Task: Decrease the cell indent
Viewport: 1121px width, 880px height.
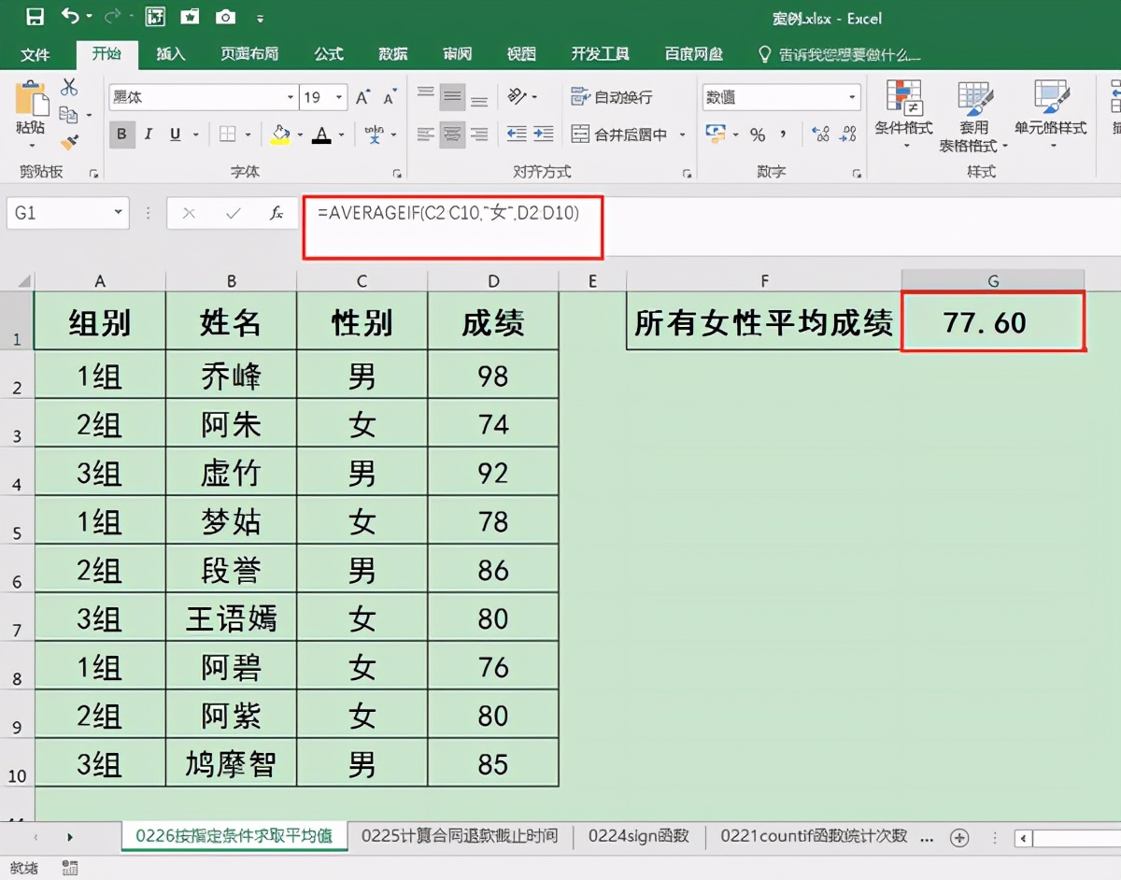Action: [x=517, y=135]
